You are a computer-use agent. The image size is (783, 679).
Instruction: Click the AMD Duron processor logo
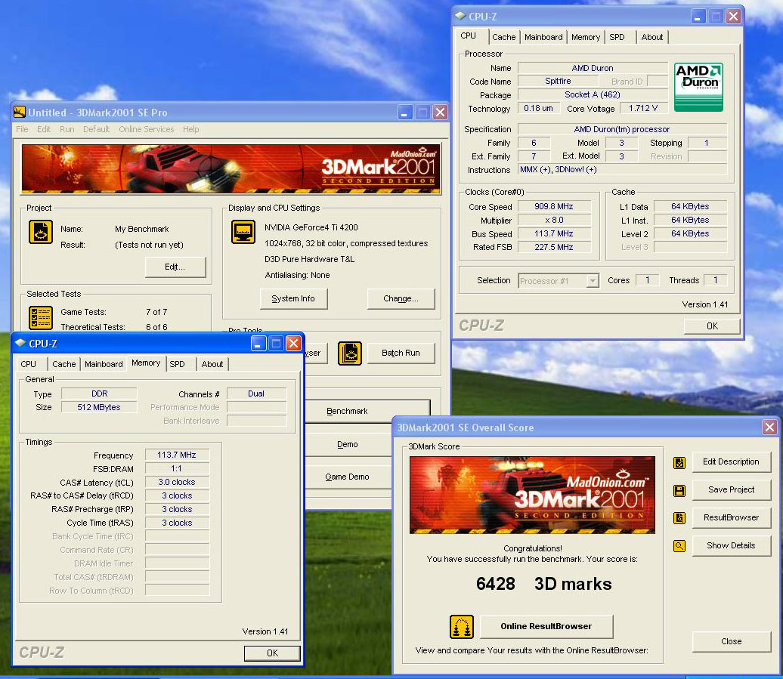click(698, 87)
